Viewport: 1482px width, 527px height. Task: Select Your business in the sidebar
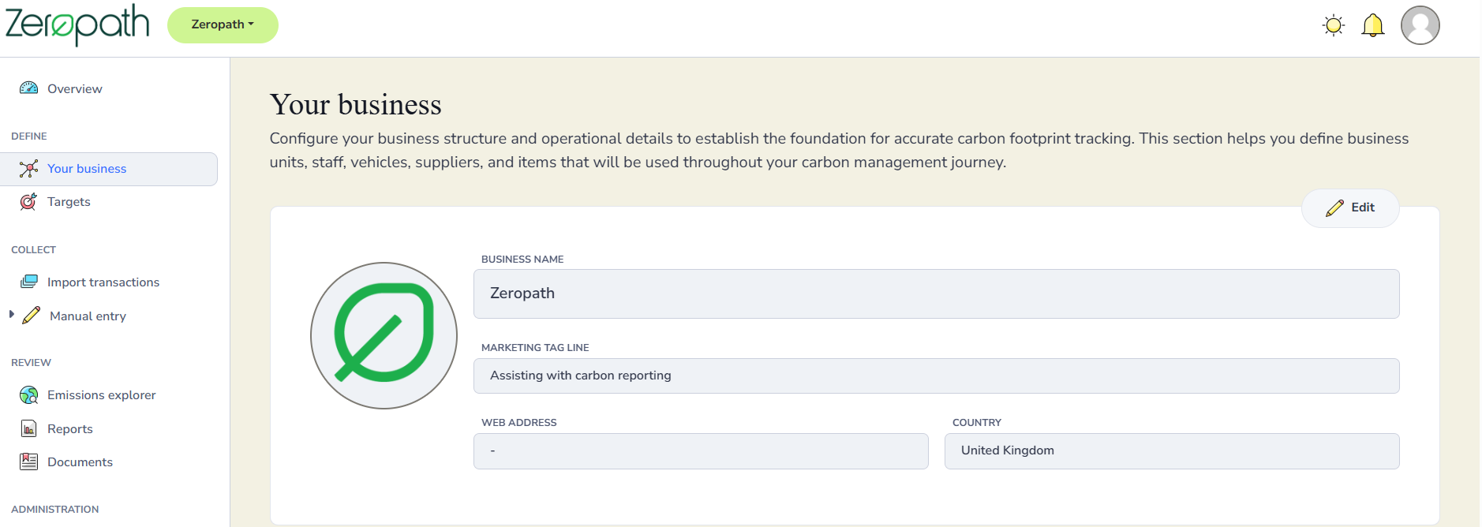coord(87,169)
